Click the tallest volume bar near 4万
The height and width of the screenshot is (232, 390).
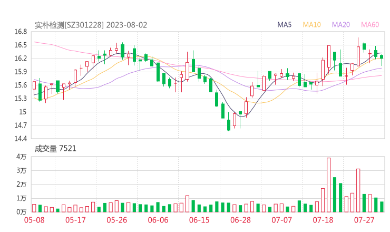(x=328, y=185)
